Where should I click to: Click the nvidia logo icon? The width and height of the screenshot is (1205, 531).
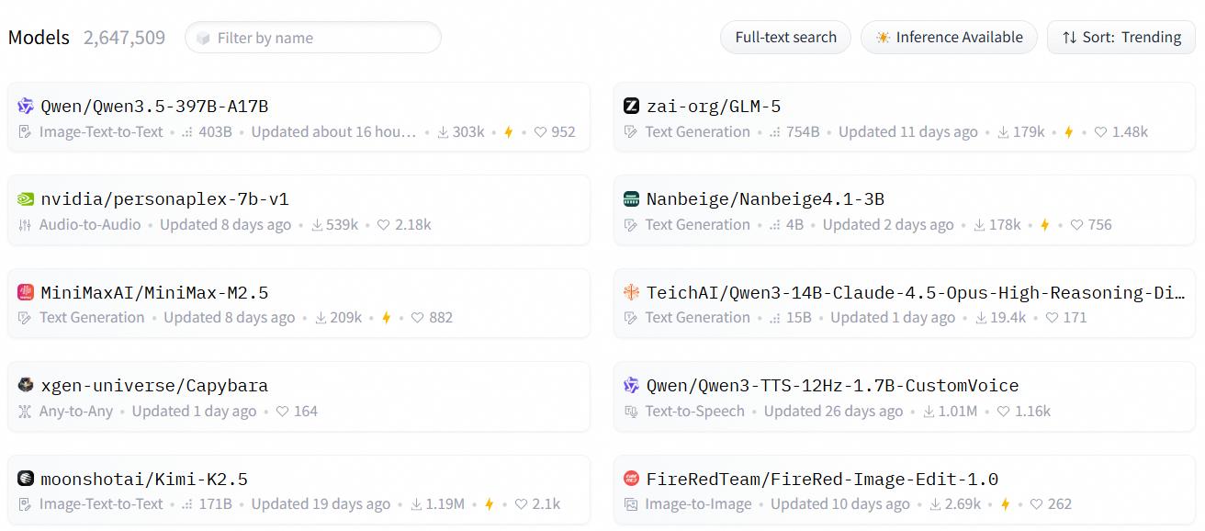pyautogui.click(x=26, y=199)
